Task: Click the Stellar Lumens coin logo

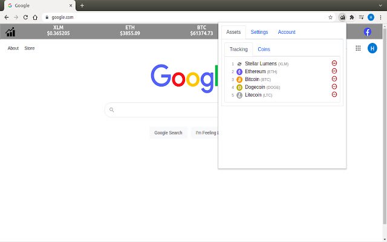Action: tap(239, 64)
